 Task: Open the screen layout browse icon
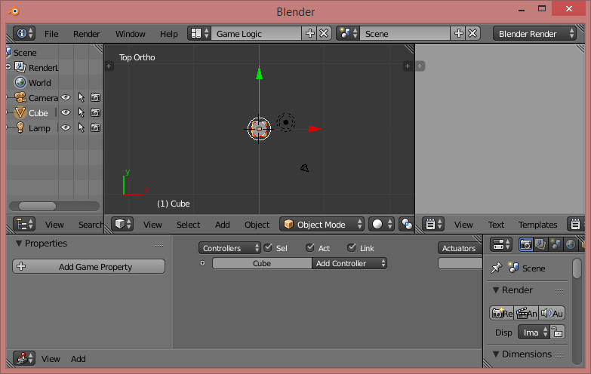click(199, 33)
